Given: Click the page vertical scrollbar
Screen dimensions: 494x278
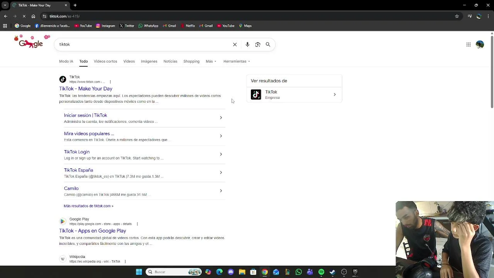Looking at the screenshot, I should (x=492, y=71).
